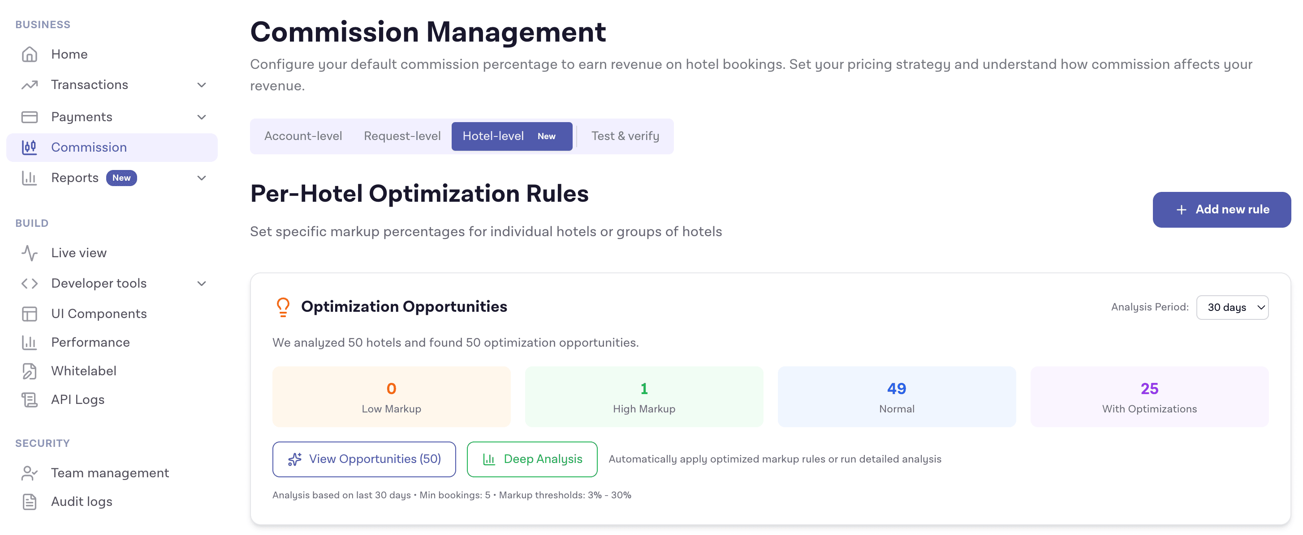Viewport: 1303px width, 535px height.
Task: Click the API Logs scroll icon
Action: pyautogui.click(x=29, y=400)
